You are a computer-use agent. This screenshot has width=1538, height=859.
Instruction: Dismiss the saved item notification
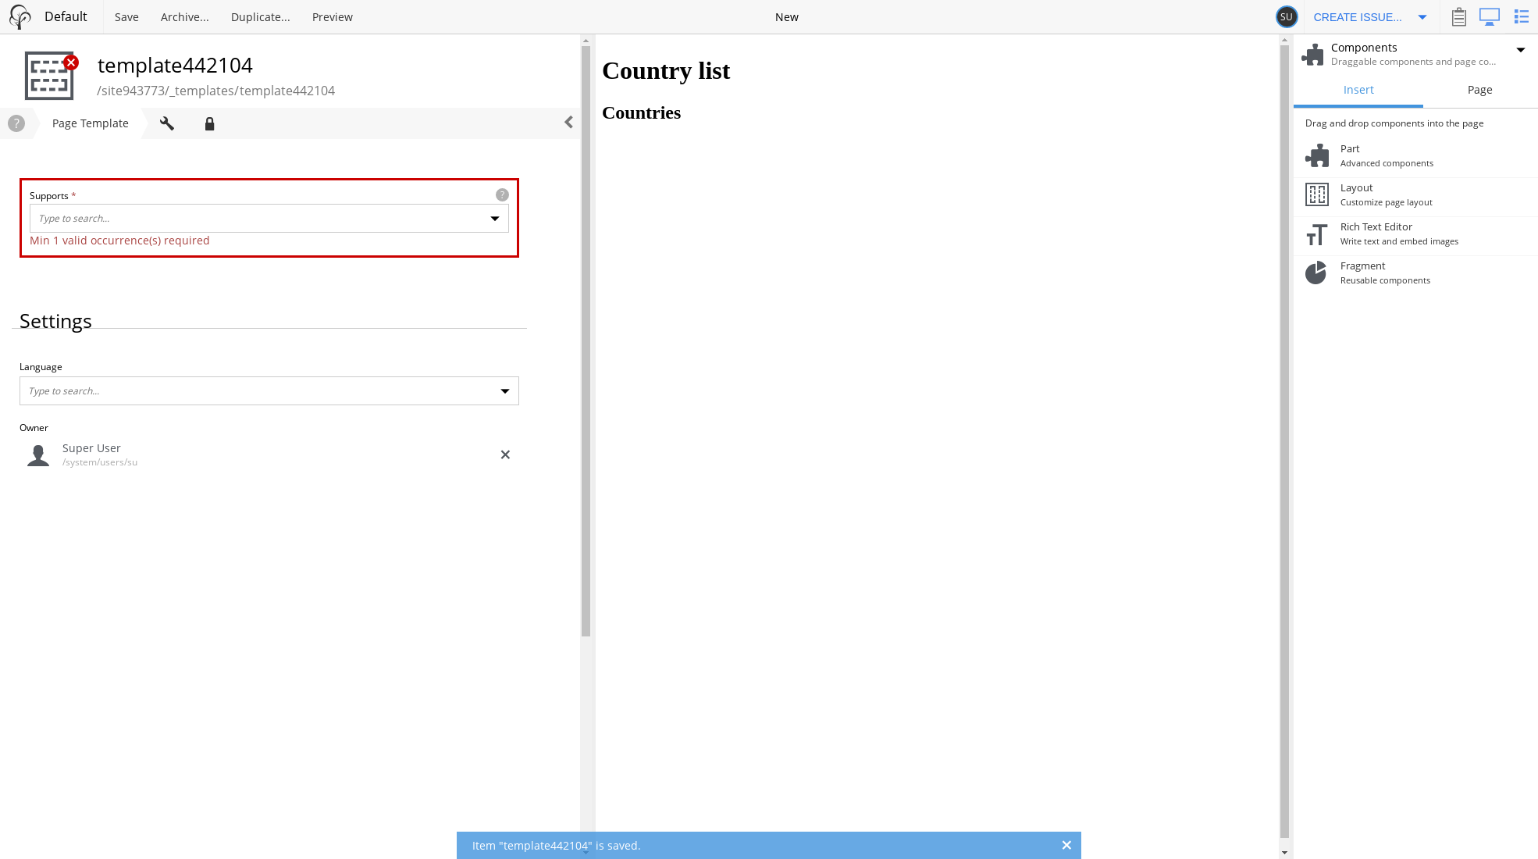[x=1066, y=845]
